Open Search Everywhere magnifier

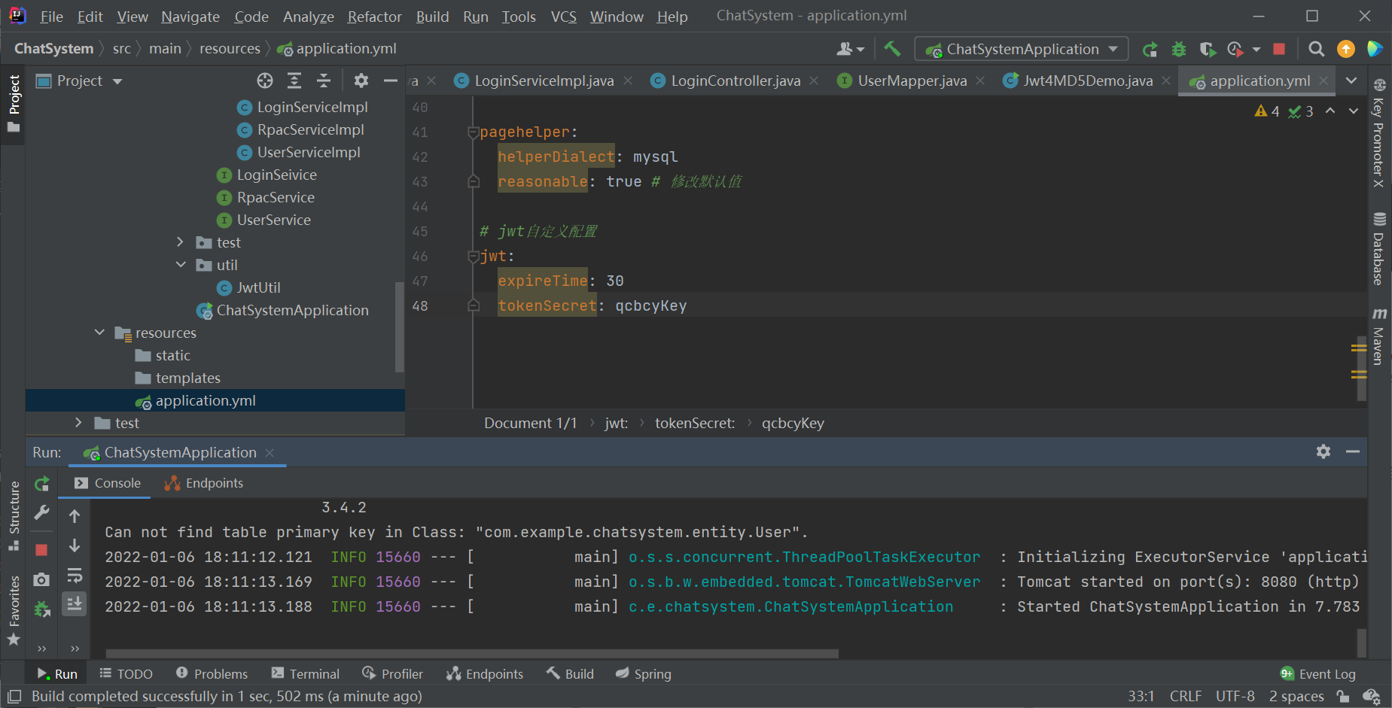[1317, 48]
